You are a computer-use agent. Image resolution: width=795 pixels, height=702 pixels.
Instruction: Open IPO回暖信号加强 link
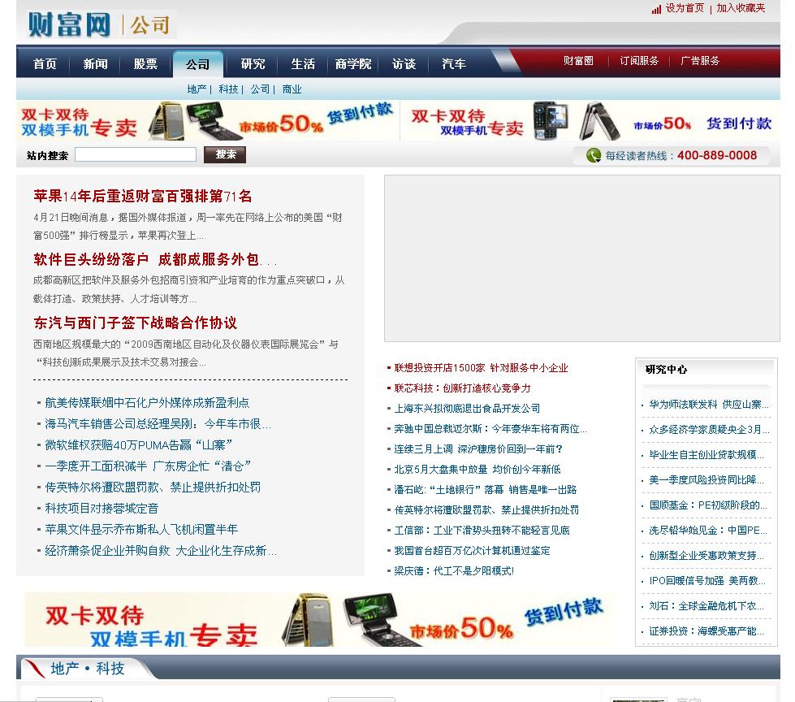707,581
